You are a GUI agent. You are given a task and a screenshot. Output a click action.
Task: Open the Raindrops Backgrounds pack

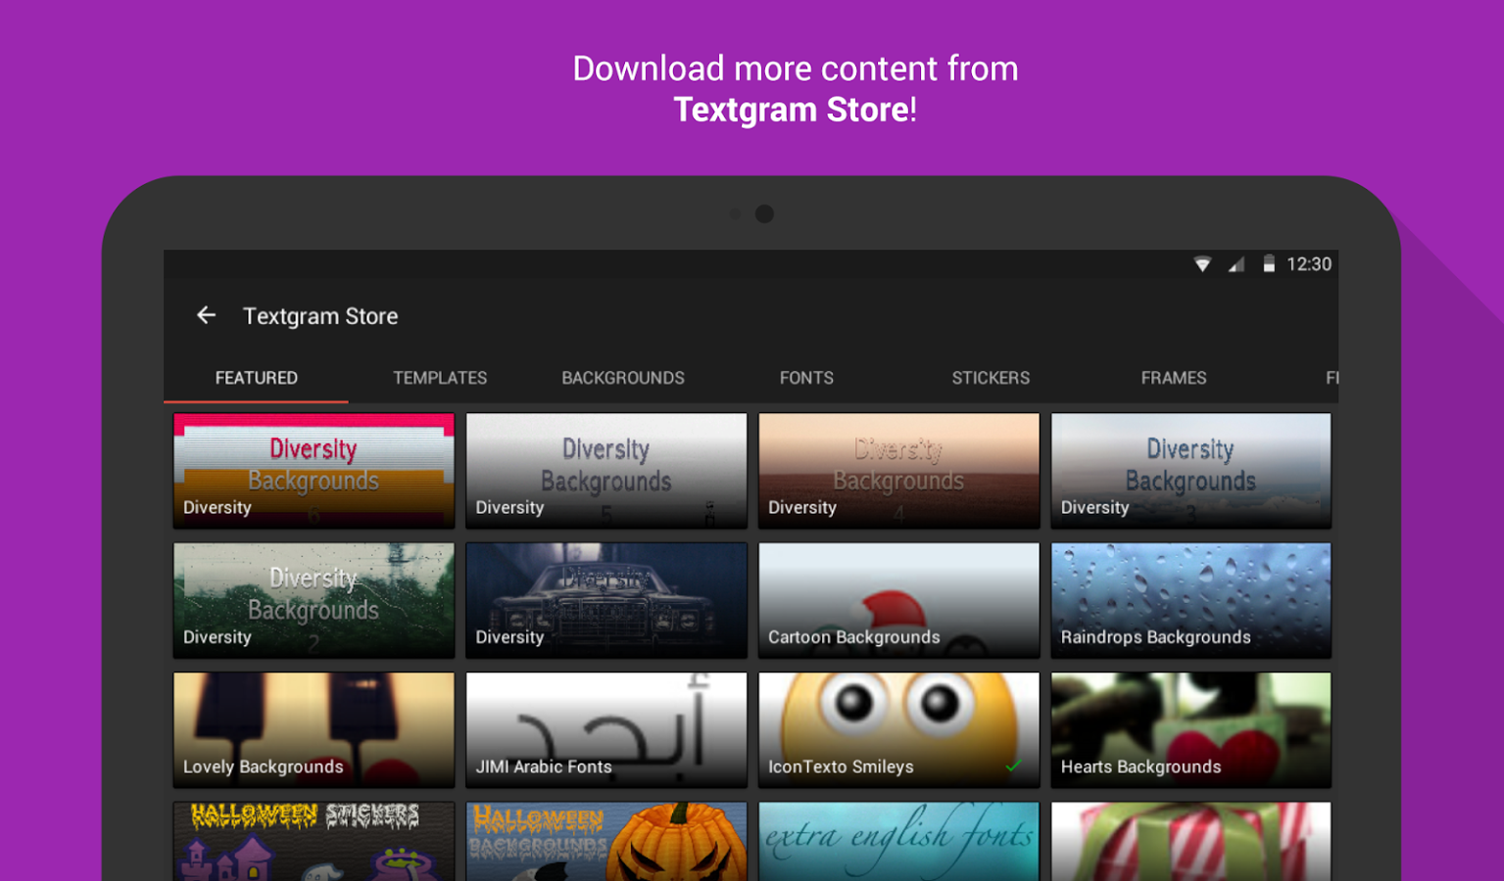tap(1191, 600)
